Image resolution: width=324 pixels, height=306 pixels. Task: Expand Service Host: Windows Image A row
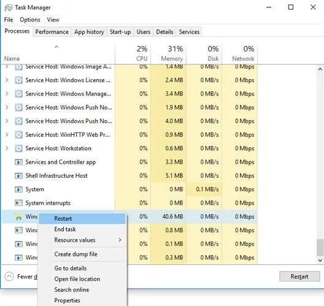7,66
